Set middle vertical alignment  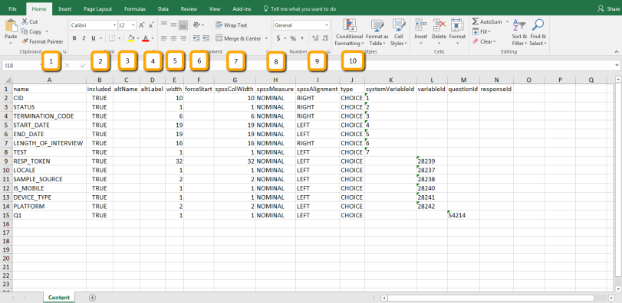pos(173,25)
